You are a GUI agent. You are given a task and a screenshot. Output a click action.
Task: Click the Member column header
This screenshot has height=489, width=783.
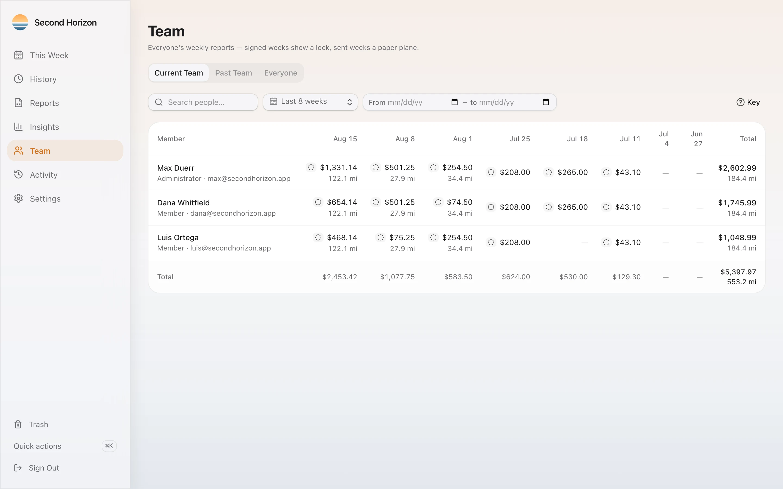171,139
